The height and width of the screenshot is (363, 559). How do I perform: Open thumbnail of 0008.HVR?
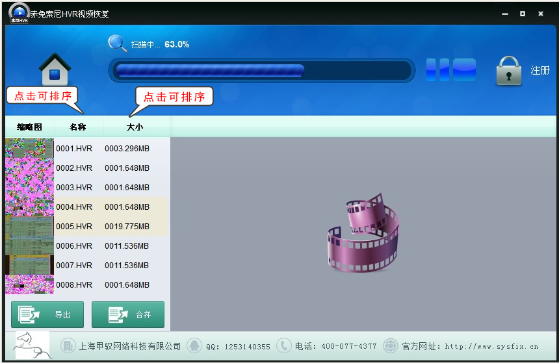tap(30, 284)
